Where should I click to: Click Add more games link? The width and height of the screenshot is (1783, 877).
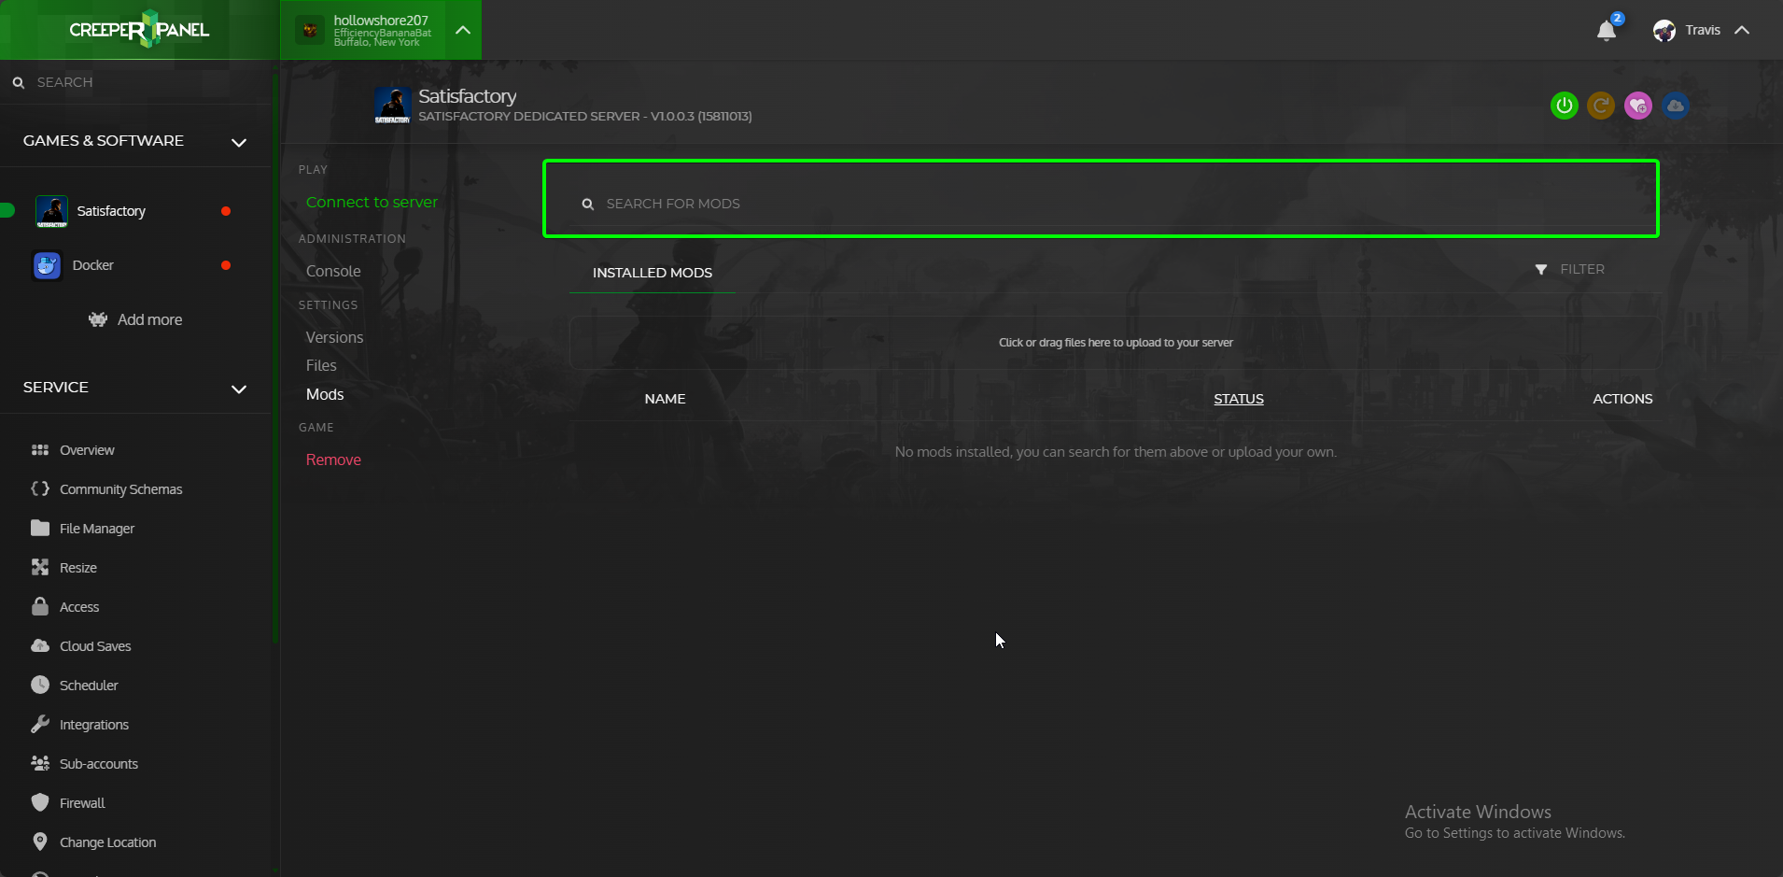(149, 319)
